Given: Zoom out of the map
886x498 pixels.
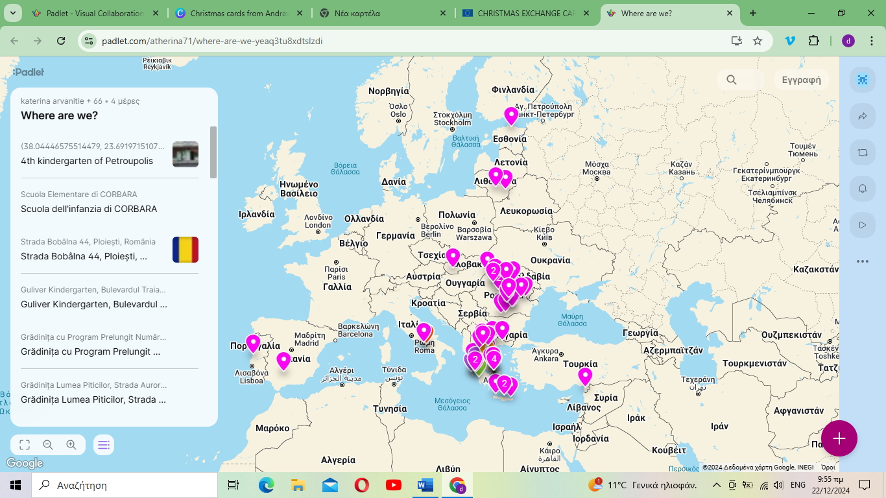Looking at the screenshot, I should 48,445.
